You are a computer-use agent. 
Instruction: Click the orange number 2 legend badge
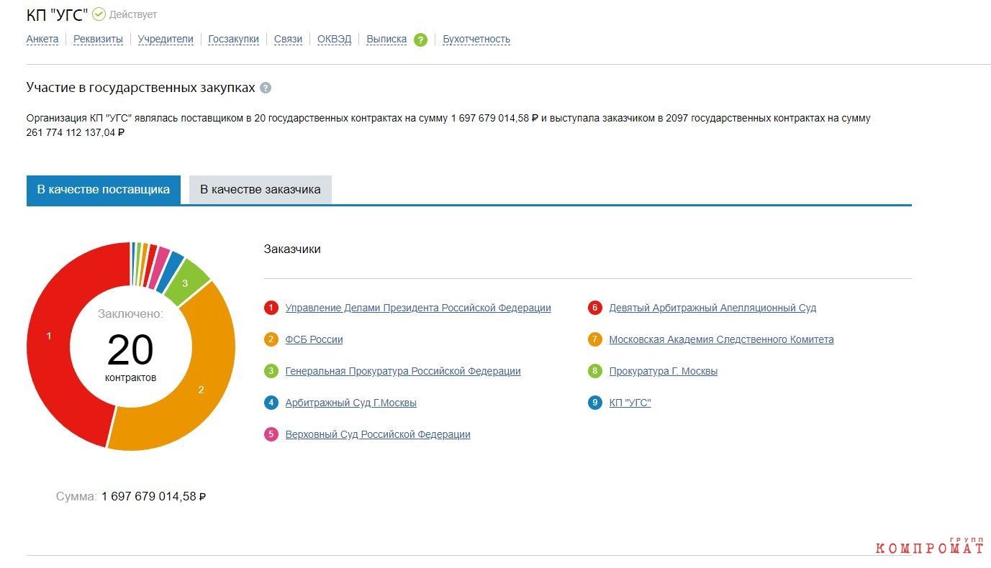pos(271,339)
